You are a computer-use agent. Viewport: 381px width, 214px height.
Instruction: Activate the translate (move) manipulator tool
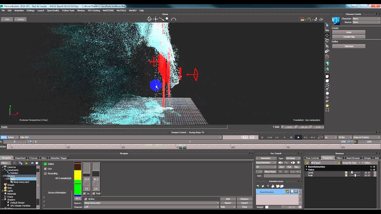(x=327, y=35)
